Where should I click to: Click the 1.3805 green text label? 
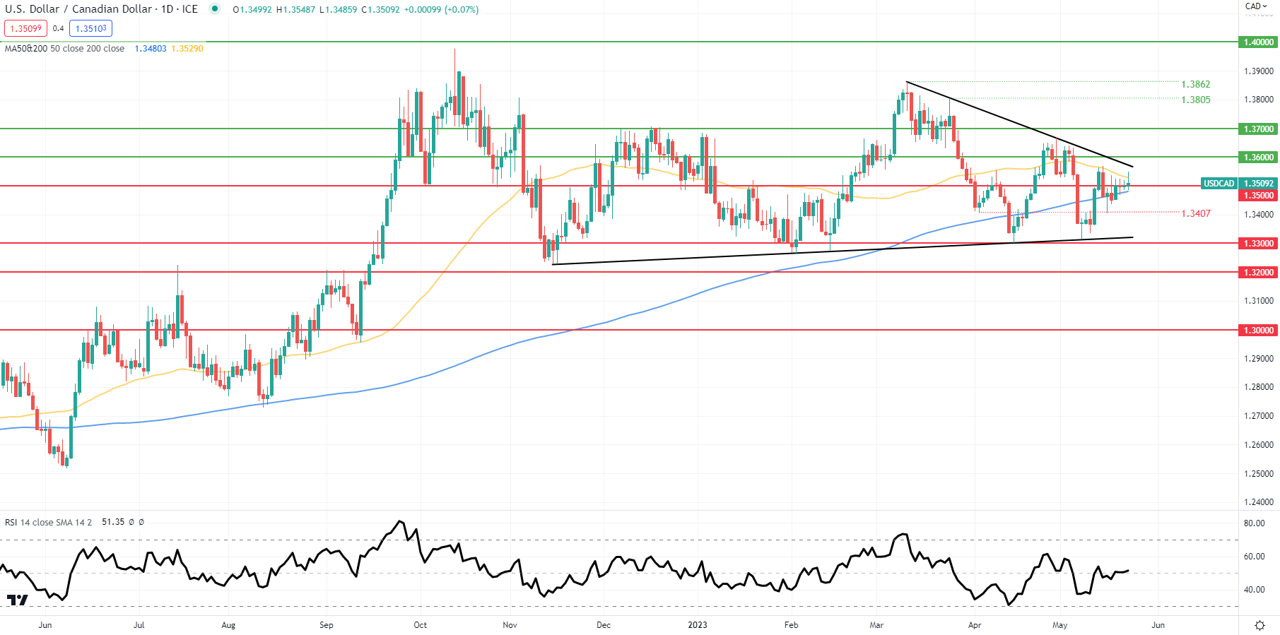(x=1196, y=100)
